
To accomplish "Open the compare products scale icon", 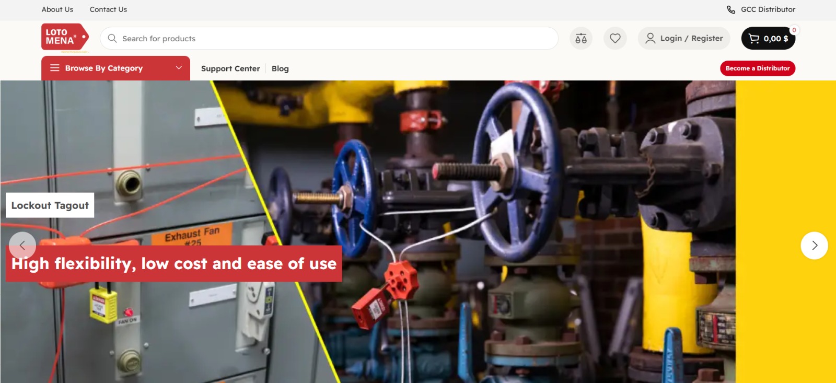I will click(x=581, y=38).
